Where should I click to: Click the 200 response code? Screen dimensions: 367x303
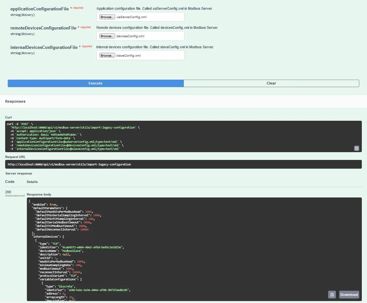(8, 192)
